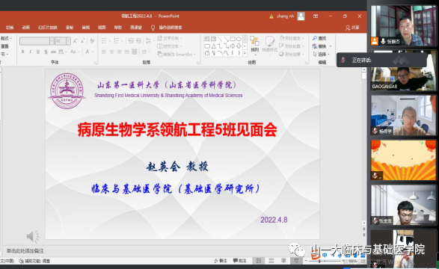Open the 帮助 help tab
The height and width of the screenshot is (269, 439).
pyautogui.click(x=118, y=28)
